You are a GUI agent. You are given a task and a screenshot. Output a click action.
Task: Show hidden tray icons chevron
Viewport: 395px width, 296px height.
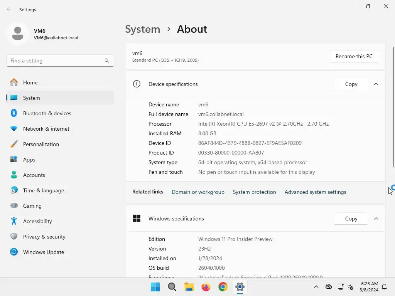pos(316,287)
